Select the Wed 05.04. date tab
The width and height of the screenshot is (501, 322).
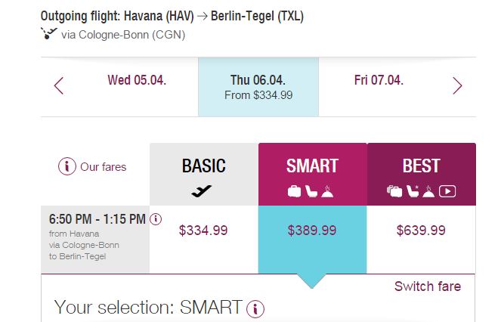pyautogui.click(x=137, y=80)
